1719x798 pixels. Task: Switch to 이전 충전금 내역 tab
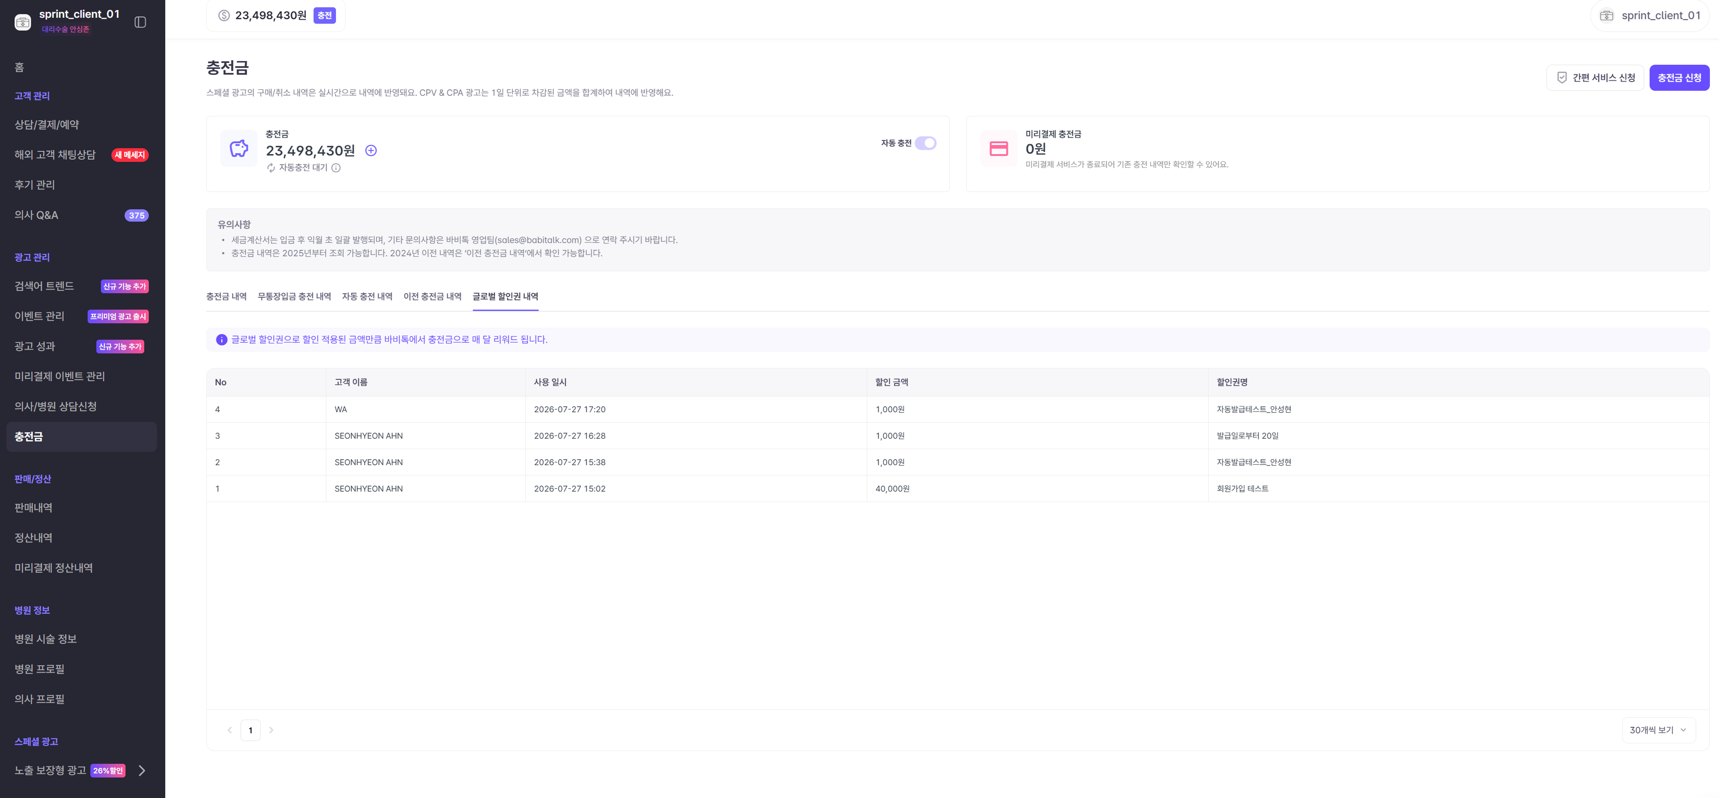[432, 297]
